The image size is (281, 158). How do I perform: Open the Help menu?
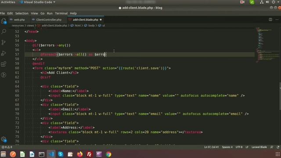[73, 13]
